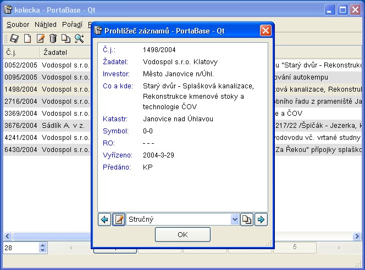Click the 'Katastr:' field label

pyautogui.click(x=115, y=119)
